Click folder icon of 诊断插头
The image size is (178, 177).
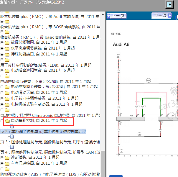point(7,158)
